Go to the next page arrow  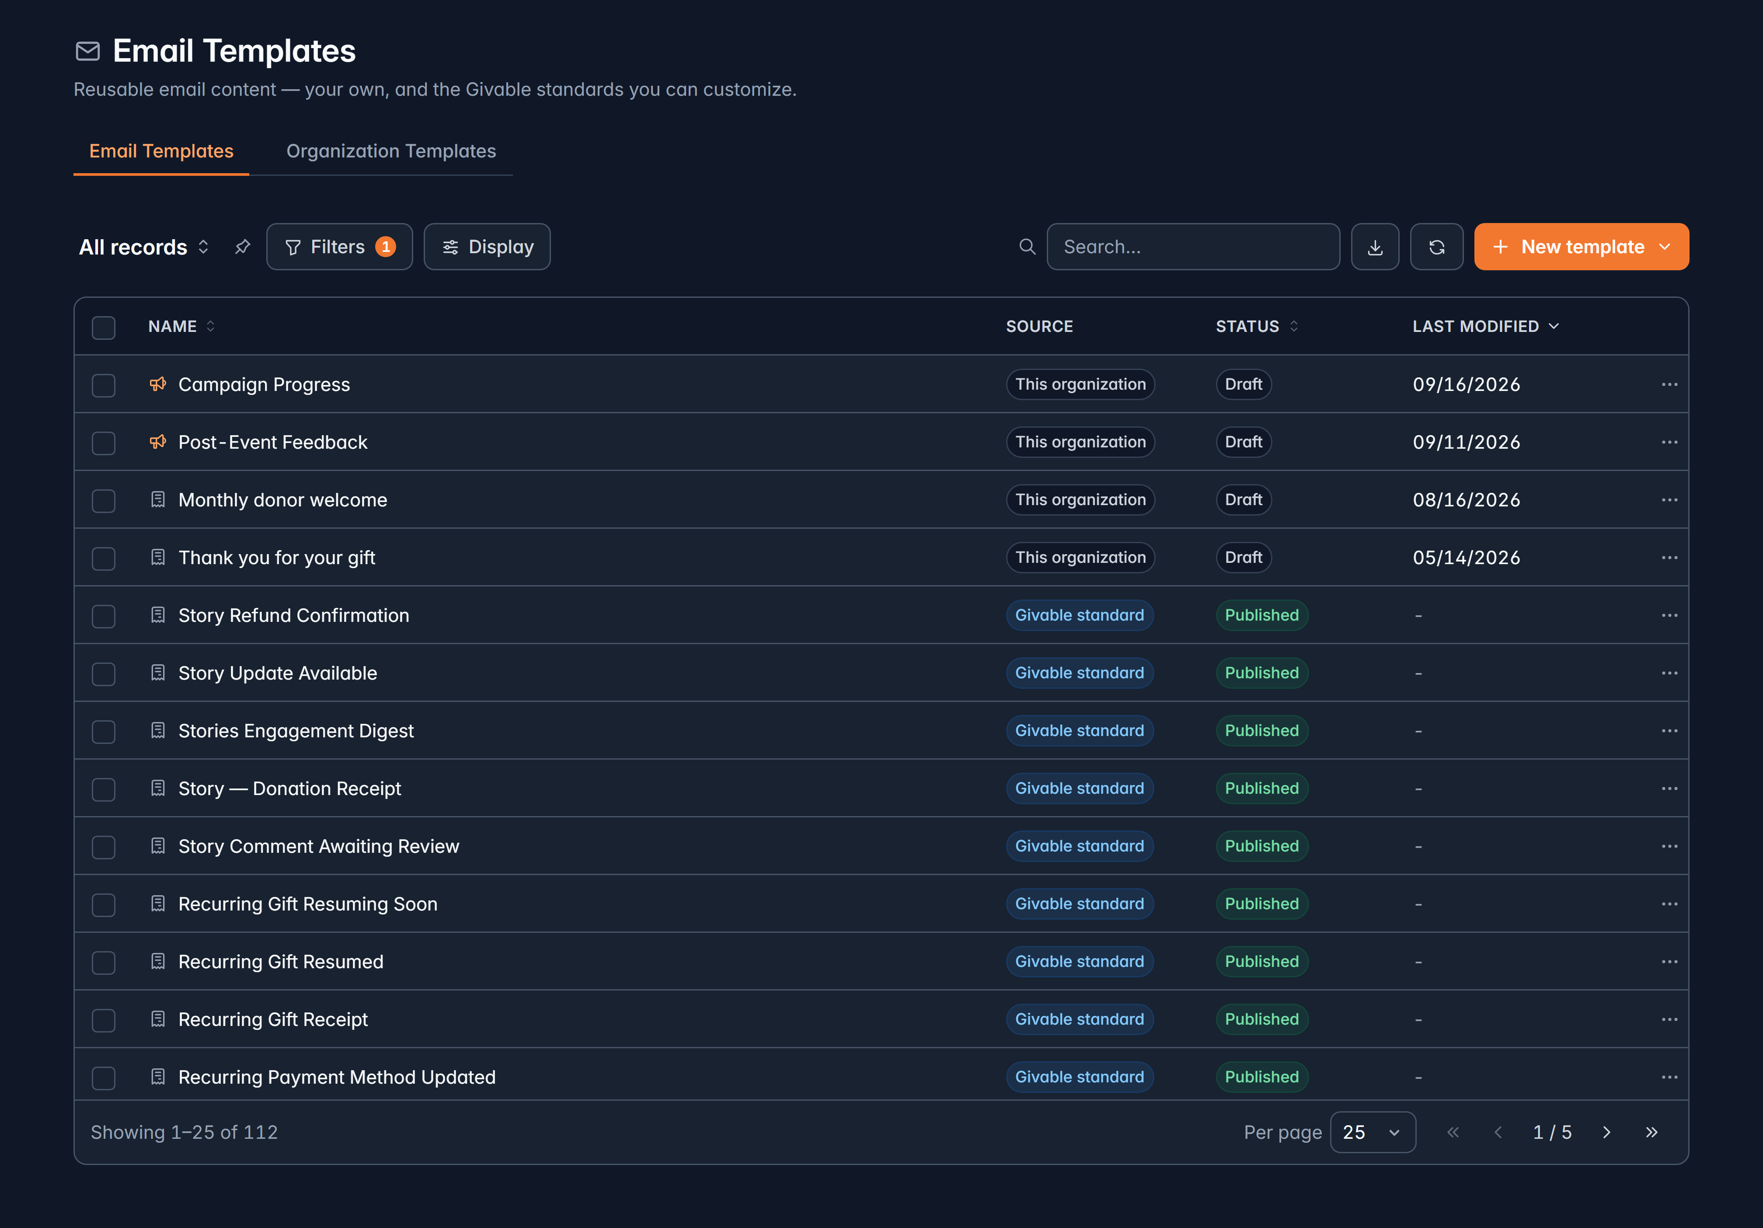click(x=1606, y=1132)
